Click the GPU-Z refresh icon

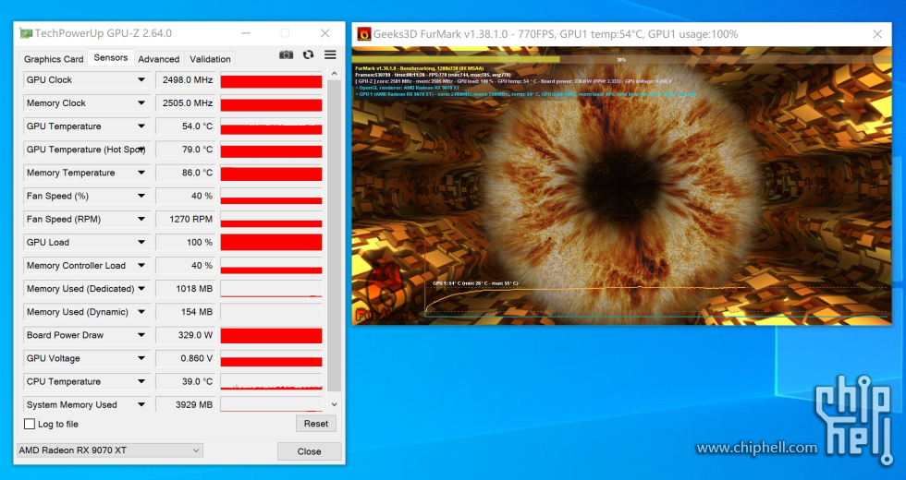308,54
